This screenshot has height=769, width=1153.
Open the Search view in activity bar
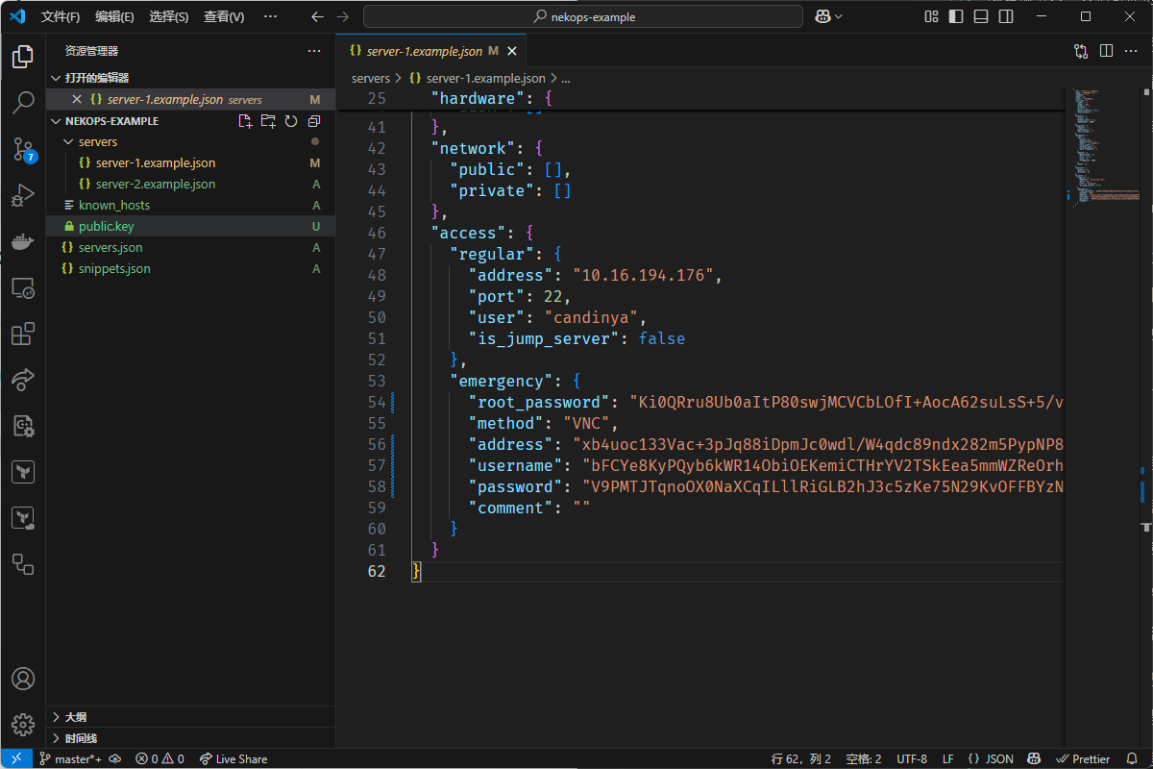tap(23, 103)
